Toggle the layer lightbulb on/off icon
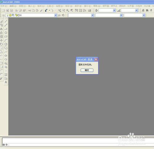 point(7,15)
